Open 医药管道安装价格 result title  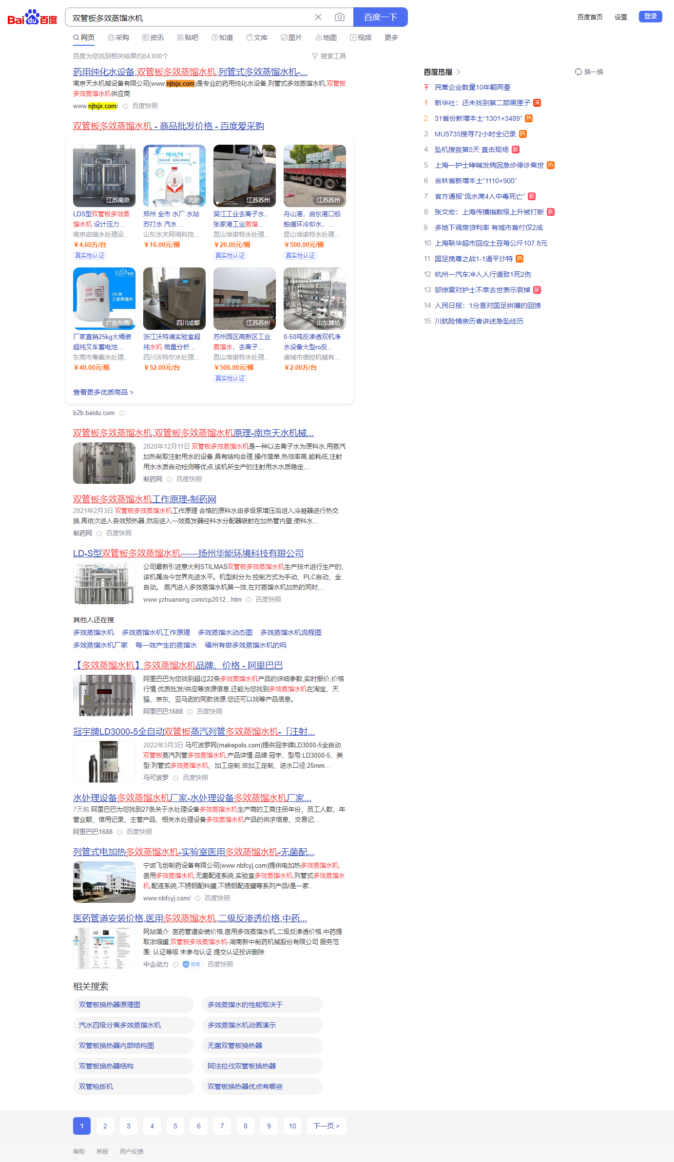(x=190, y=918)
